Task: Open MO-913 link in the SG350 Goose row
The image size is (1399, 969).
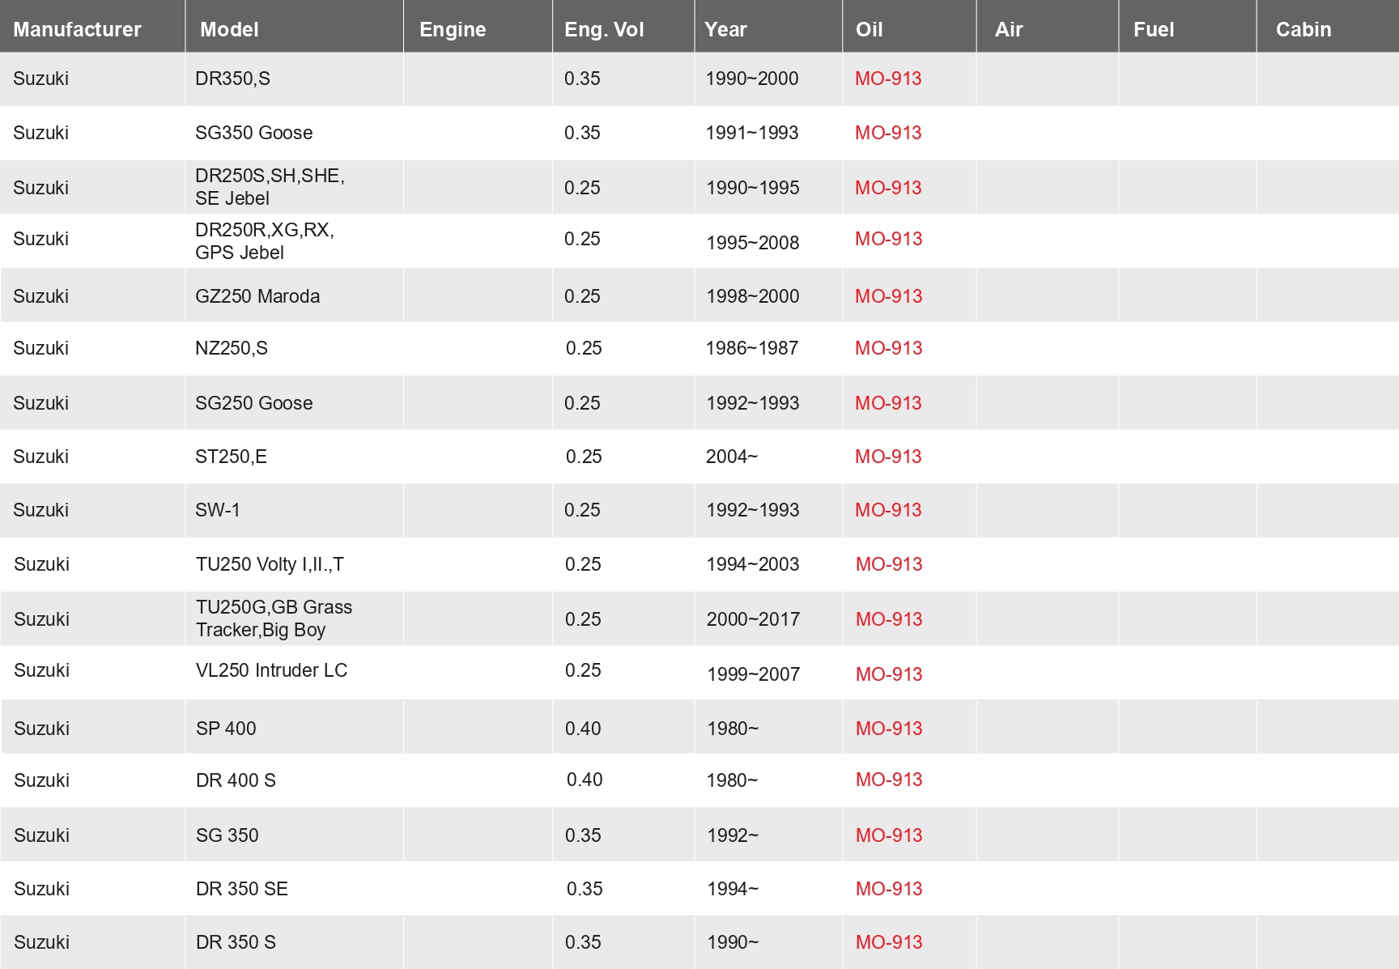Action: point(888,133)
